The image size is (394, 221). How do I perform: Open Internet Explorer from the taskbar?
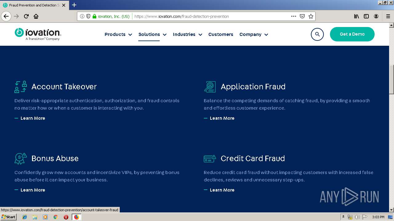pos(25,217)
